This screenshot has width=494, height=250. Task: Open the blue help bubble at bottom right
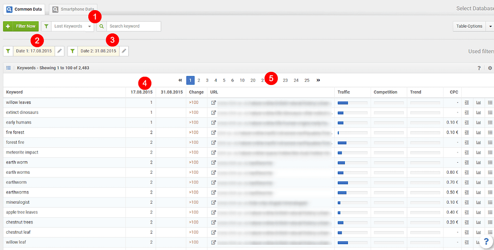tap(486, 242)
